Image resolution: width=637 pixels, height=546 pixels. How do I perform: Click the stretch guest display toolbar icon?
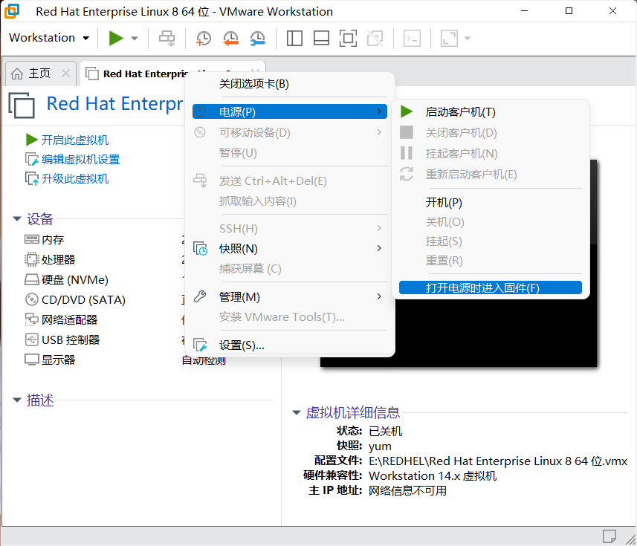pyautogui.click(x=449, y=38)
